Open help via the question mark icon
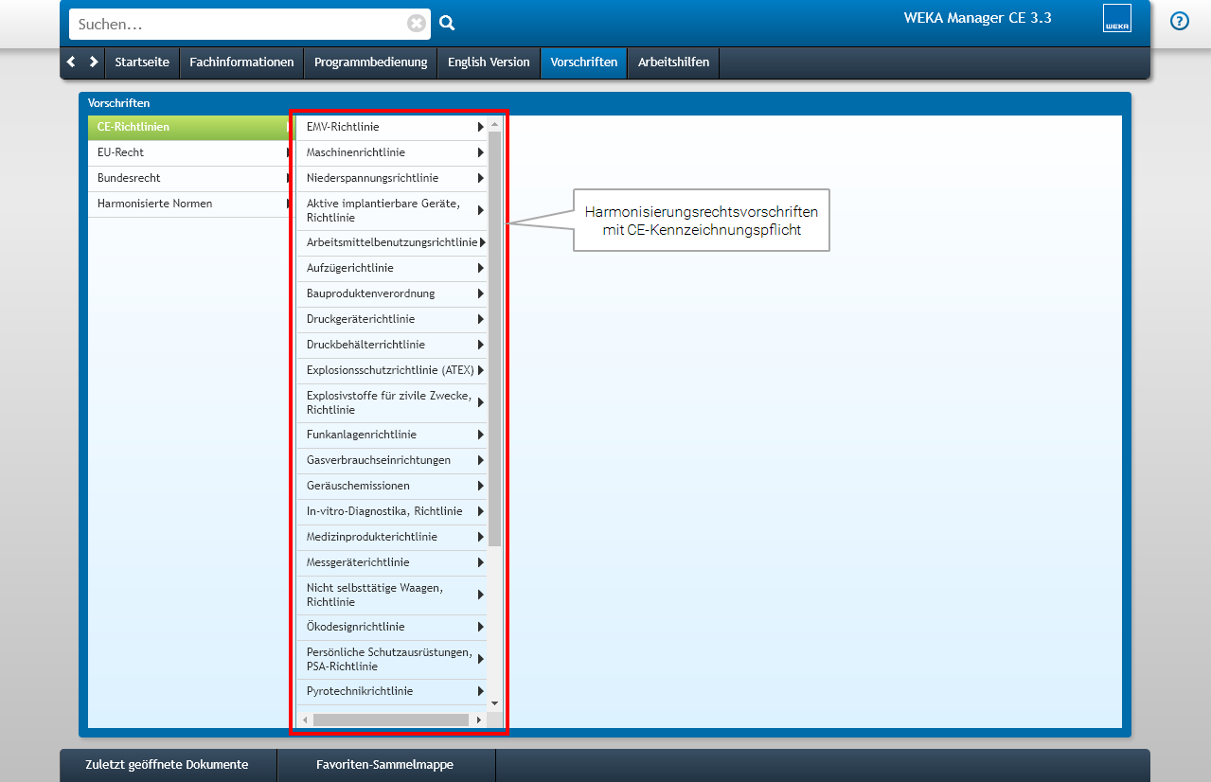Image resolution: width=1211 pixels, height=782 pixels. point(1179,21)
